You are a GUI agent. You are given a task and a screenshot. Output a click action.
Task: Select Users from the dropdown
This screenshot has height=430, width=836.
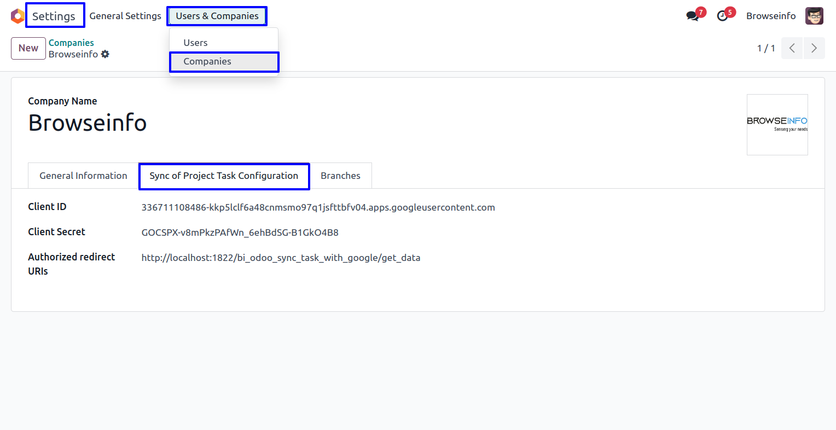tap(224, 43)
